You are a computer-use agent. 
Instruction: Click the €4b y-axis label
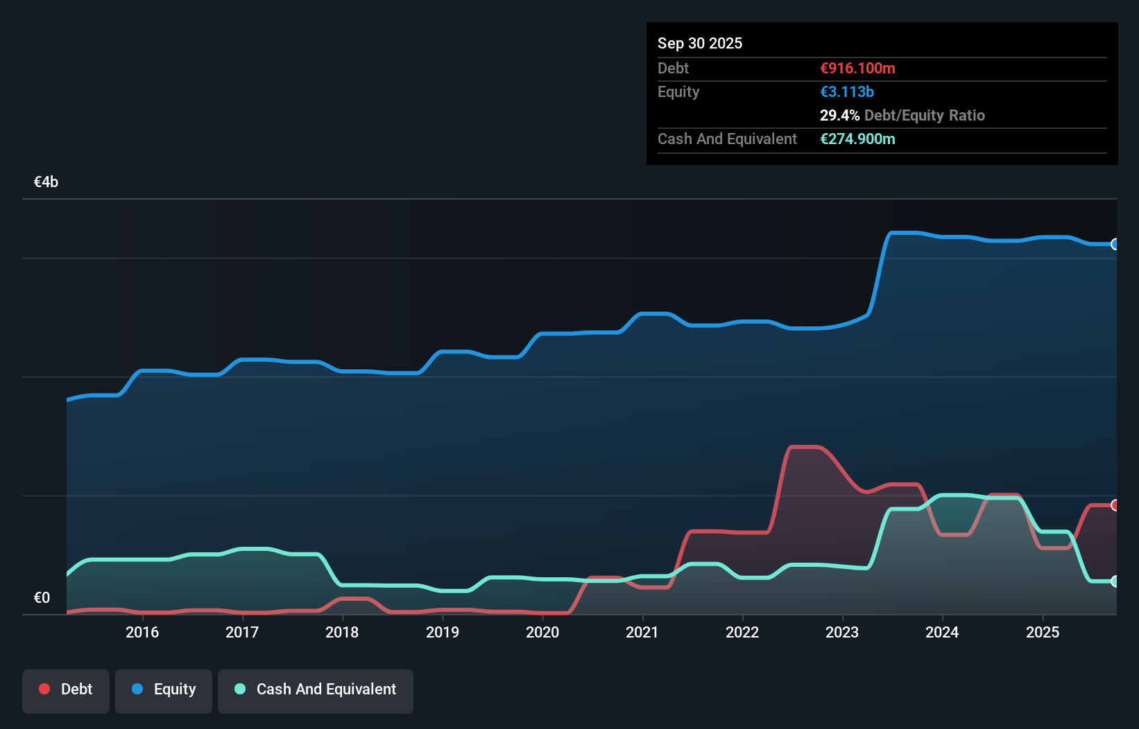(x=46, y=182)
